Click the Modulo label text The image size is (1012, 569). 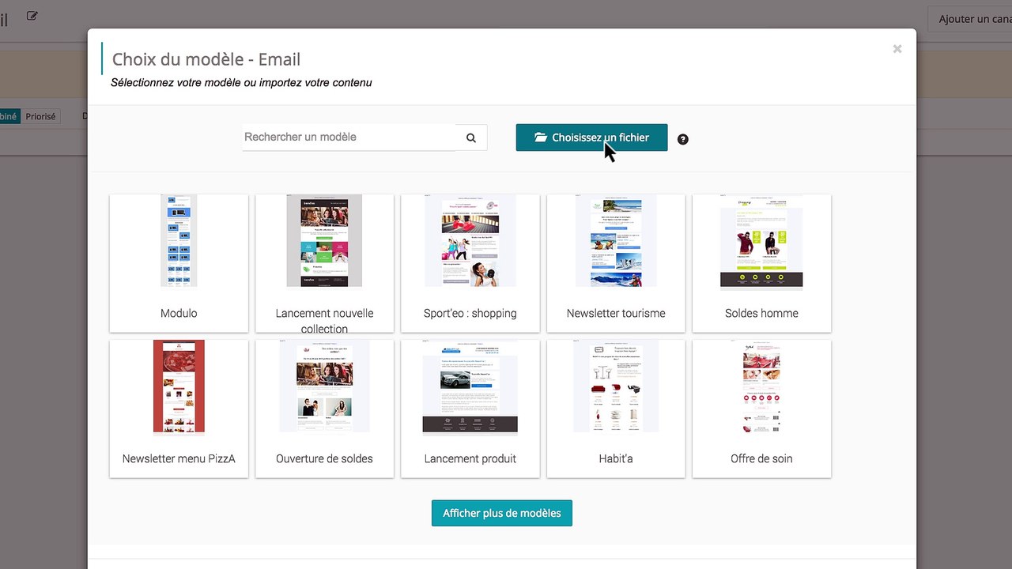point(179,314)
